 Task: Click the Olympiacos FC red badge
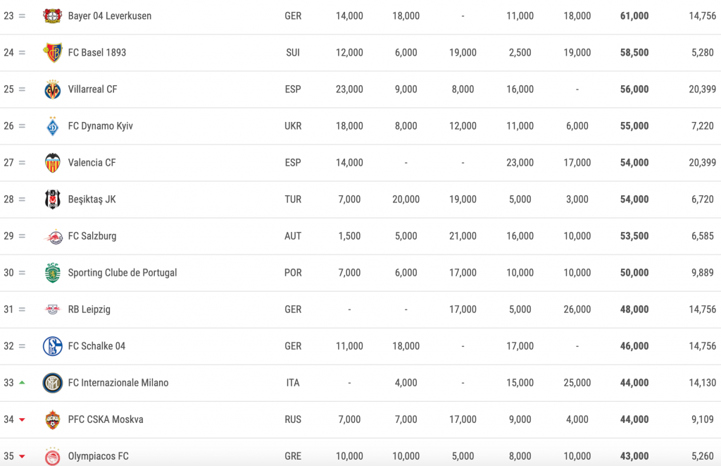coord(52,456)
